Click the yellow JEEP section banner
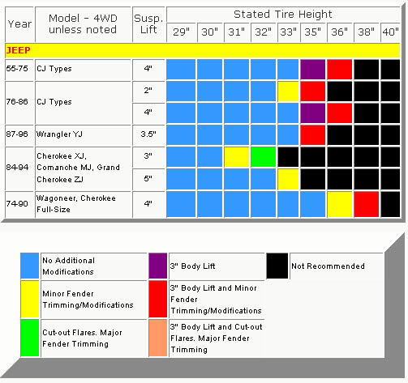The width and height of the screenshot is (408, 383). pos(203,51)
